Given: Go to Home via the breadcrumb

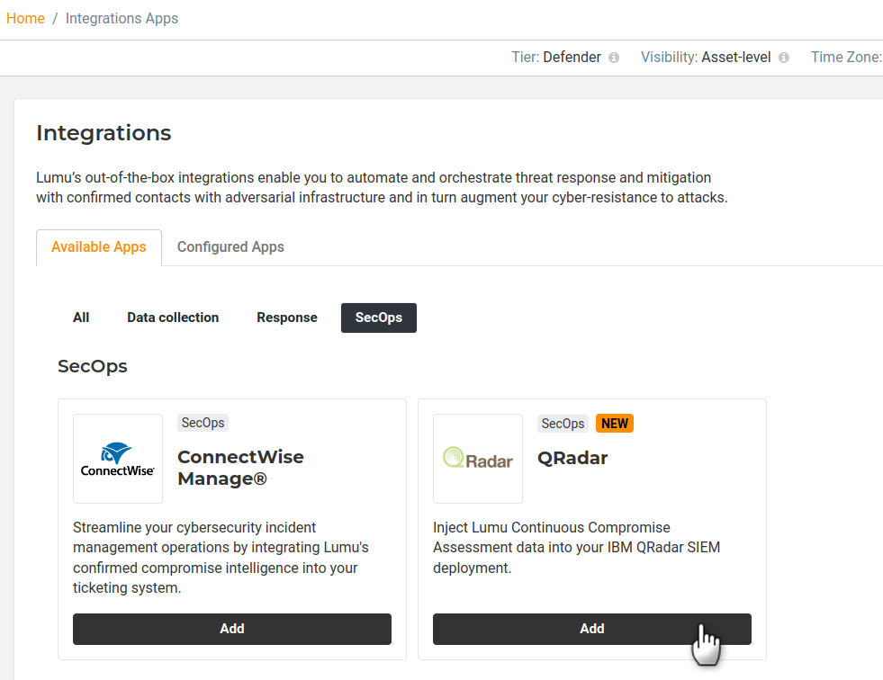Looking at the screenshot, I should 25,18.
